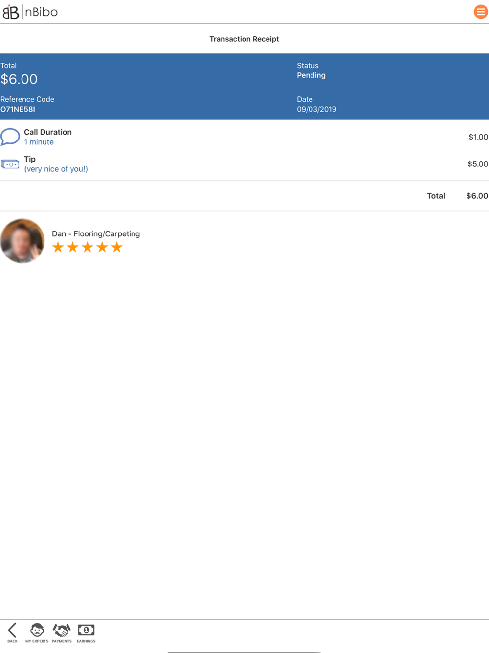Viewport: 489px width, 653px height.
Task: Click the Tip cash icon
Action: point(10,164)
